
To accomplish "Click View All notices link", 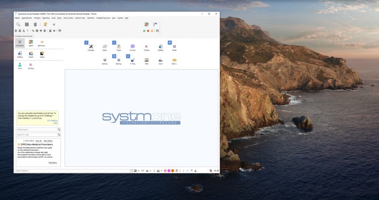I will [38, 141].
